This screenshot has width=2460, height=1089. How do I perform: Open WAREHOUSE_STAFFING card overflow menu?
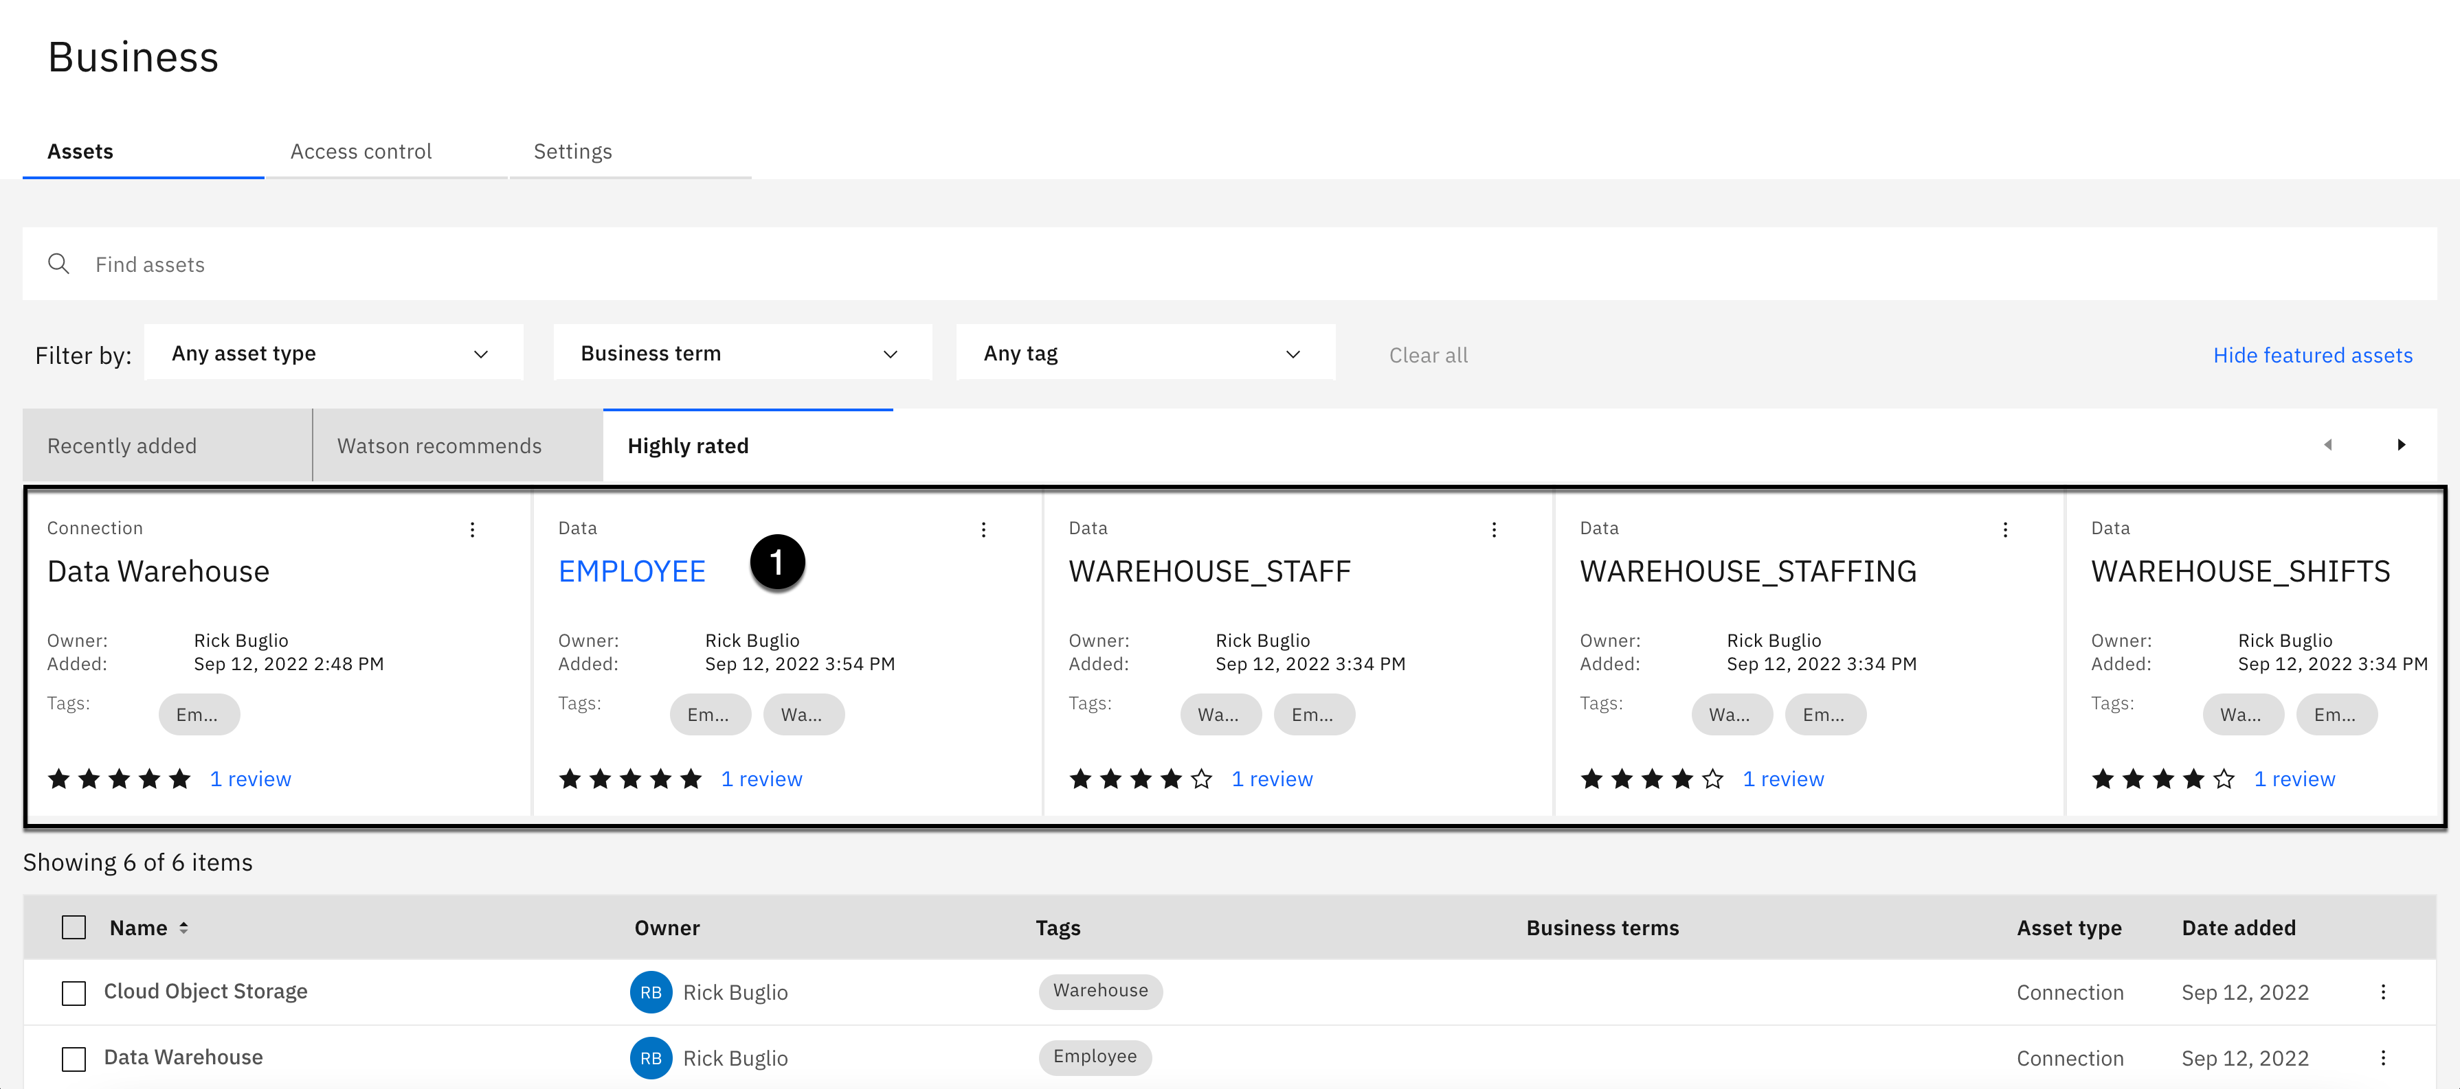[2004, 529]
